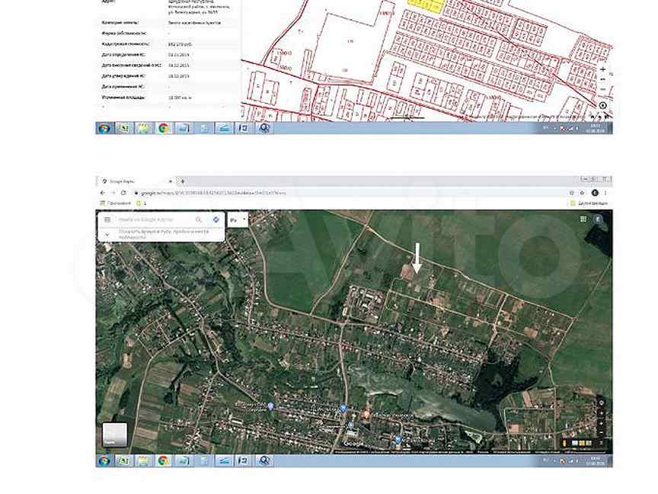Click the Форма собственности label

point(124,34)
